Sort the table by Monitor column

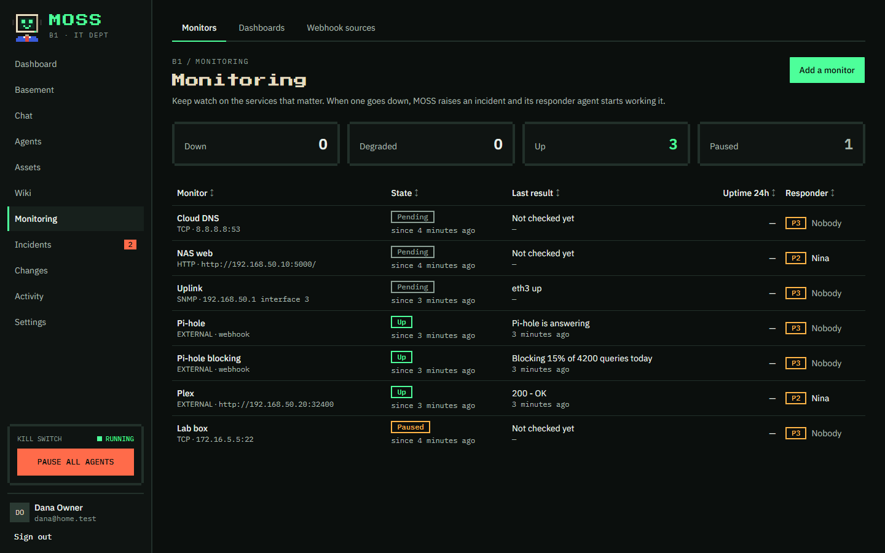click(x=195, y=193)
